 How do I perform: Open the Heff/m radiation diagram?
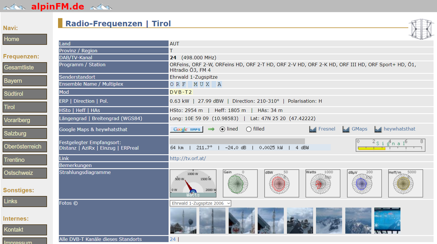pyautogui.click(x=406, y=183)
